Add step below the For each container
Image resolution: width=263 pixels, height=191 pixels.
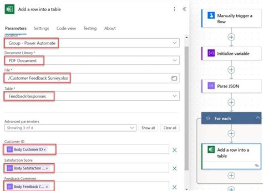pos(231,189)
